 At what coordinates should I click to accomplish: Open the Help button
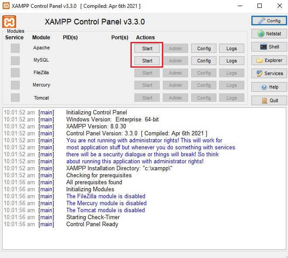point(269,87)
